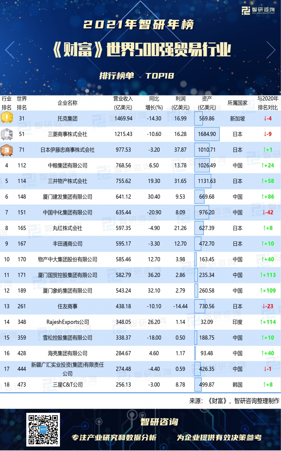The height and width of the screenshot is (451, 281).
Task: Click the bronze medal for rank 3
Action: [7, 150]
